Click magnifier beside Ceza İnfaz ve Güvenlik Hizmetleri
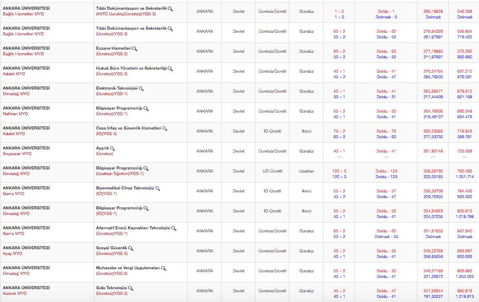The height and width of the screenshot is (302, 479). [x=165, y=128]
